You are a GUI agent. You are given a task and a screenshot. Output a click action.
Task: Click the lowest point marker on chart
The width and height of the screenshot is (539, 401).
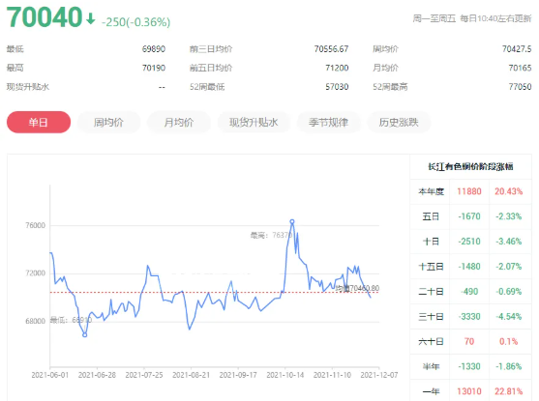[84, 334]
